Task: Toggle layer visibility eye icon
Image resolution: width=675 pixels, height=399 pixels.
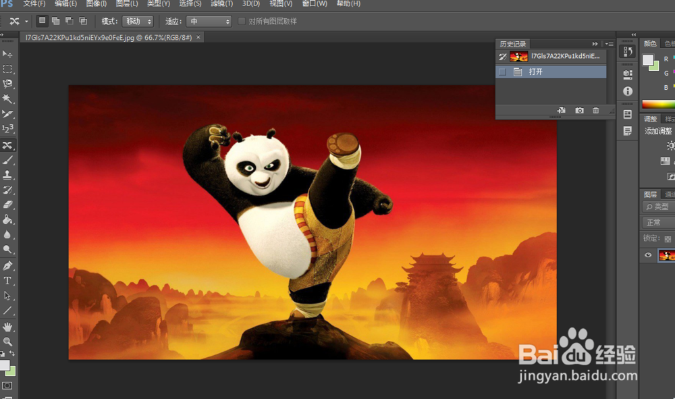Action: [x=648, y=255]
